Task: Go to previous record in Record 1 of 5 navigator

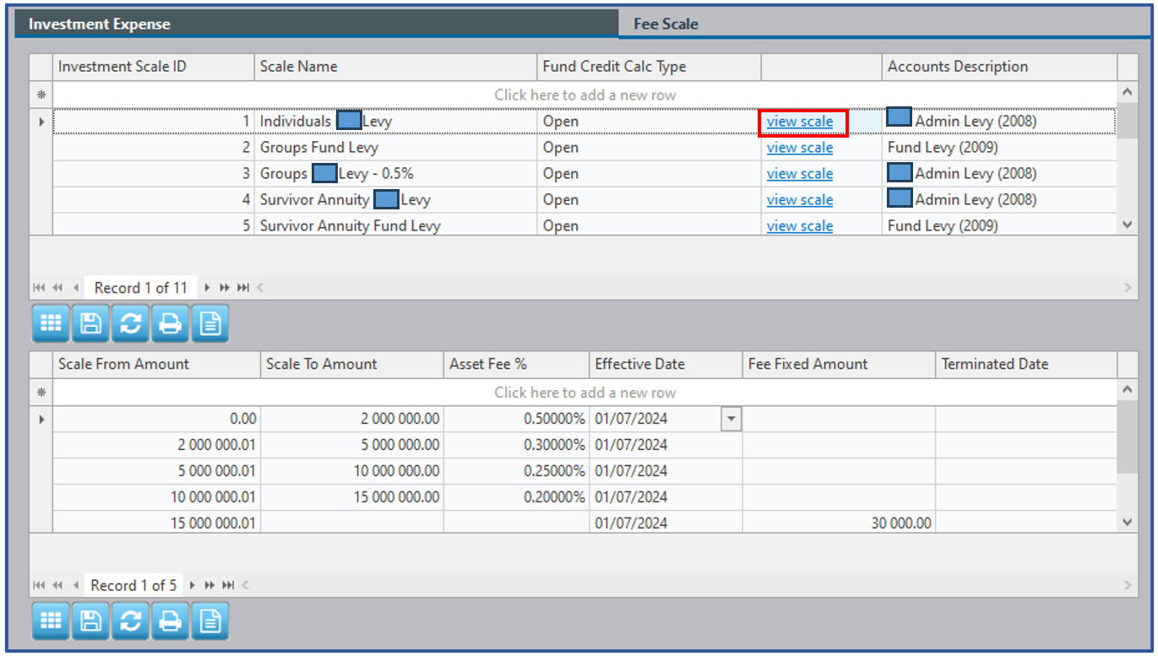Action: tap(76, 585)
